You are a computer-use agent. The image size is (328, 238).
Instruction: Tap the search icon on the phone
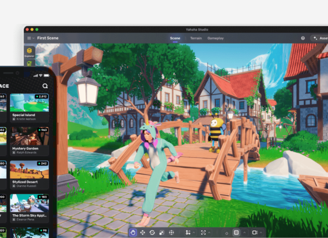click(x=45, y=86)
